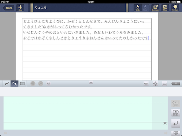Tap the scroll-to-top arrow in writing pad
This screenshot has width=182, height=136.
tap(165, 123)
